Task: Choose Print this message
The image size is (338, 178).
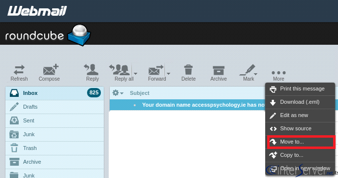Action: [300, 89]
